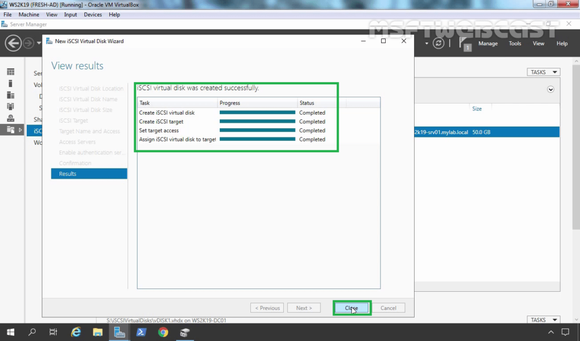Screen dimensions: 580x341
Task: Open File Explorer from taskbar
Action: point(97,332)
